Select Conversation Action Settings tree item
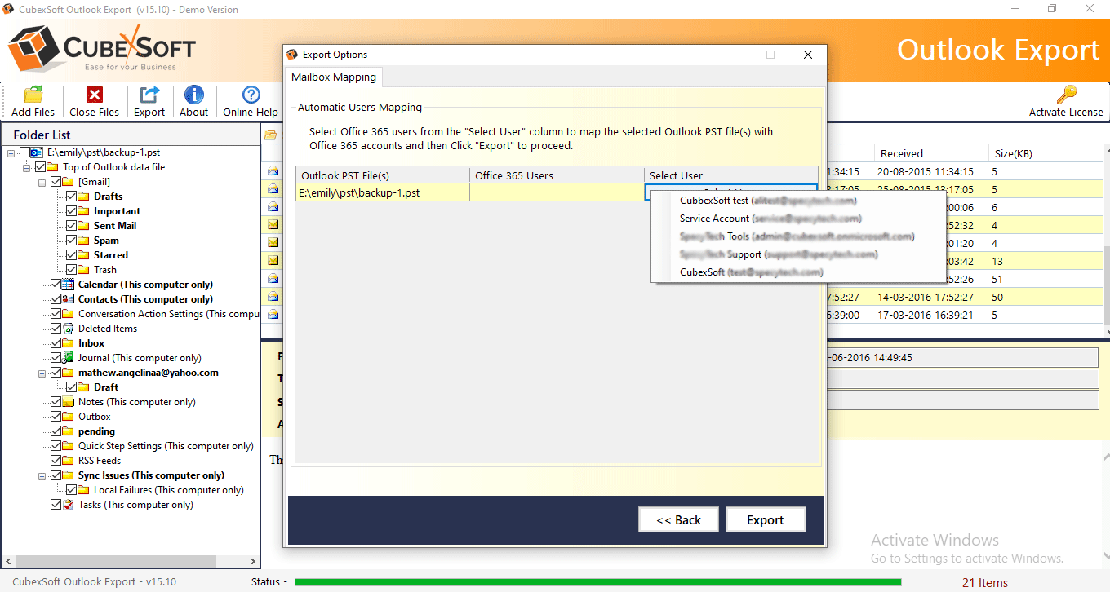Image resolution: width=1110 pixels, height=592 pixels. (169, 314)
